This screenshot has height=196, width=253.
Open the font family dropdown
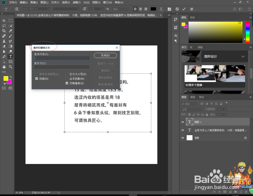click(49, 9)
